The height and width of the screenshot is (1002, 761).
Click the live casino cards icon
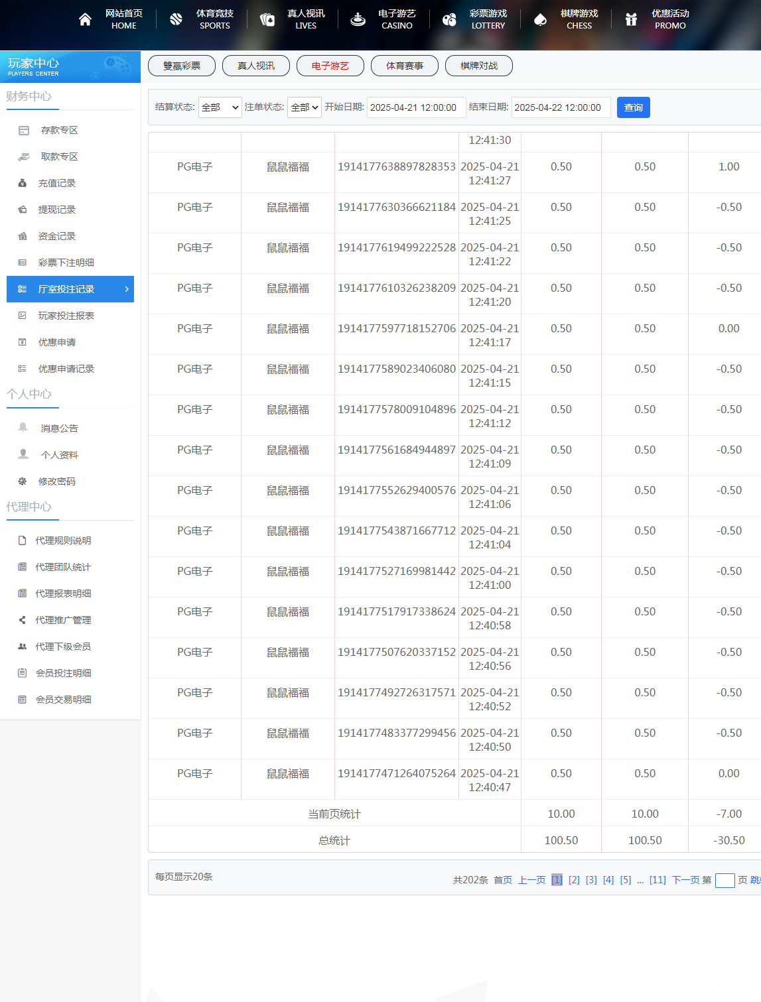point(267,19)
